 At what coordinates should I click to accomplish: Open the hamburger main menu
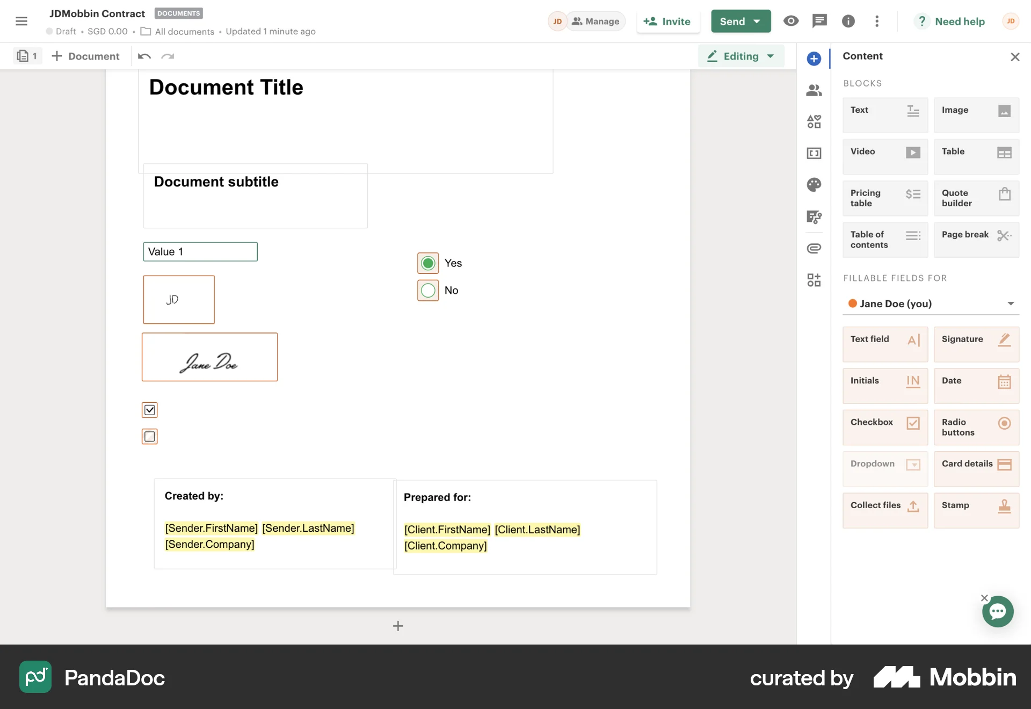(x=21, y=21)
